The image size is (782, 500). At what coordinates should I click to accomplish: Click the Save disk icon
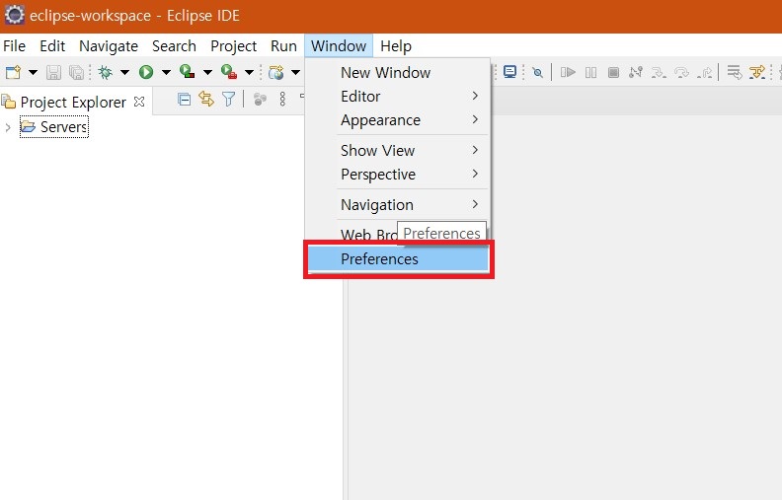(54, 72)
